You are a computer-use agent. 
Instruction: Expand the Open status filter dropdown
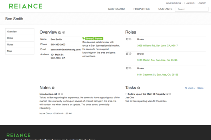click(x=201, y=88)
